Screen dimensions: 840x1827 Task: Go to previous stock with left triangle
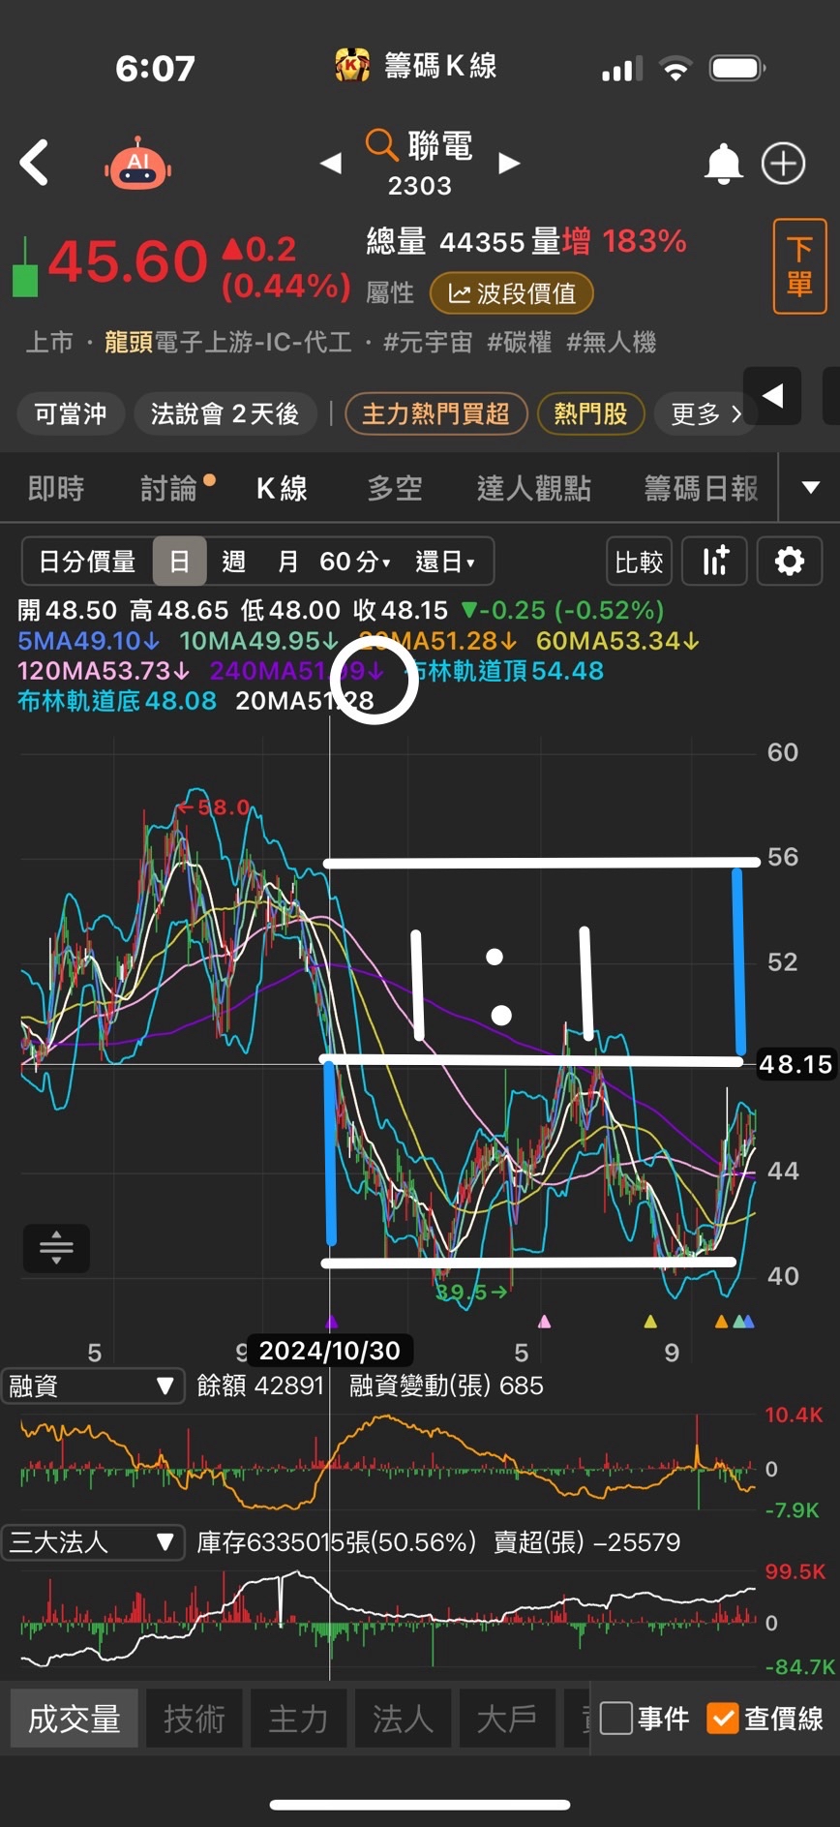pos(331,163)
